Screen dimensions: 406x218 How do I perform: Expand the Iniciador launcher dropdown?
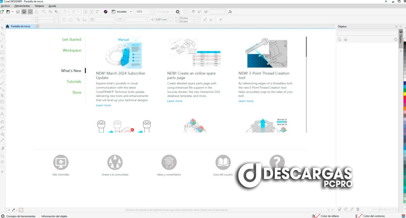(x=131, y=12)
